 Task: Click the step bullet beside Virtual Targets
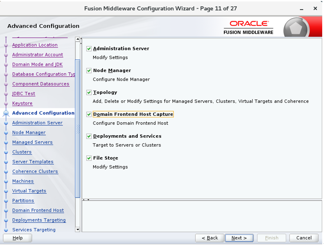click(6, 191)
